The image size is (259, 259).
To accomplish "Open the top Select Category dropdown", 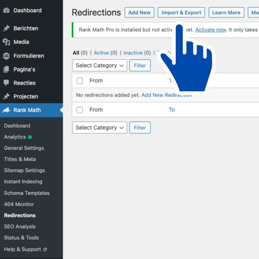I will [99, 65].
